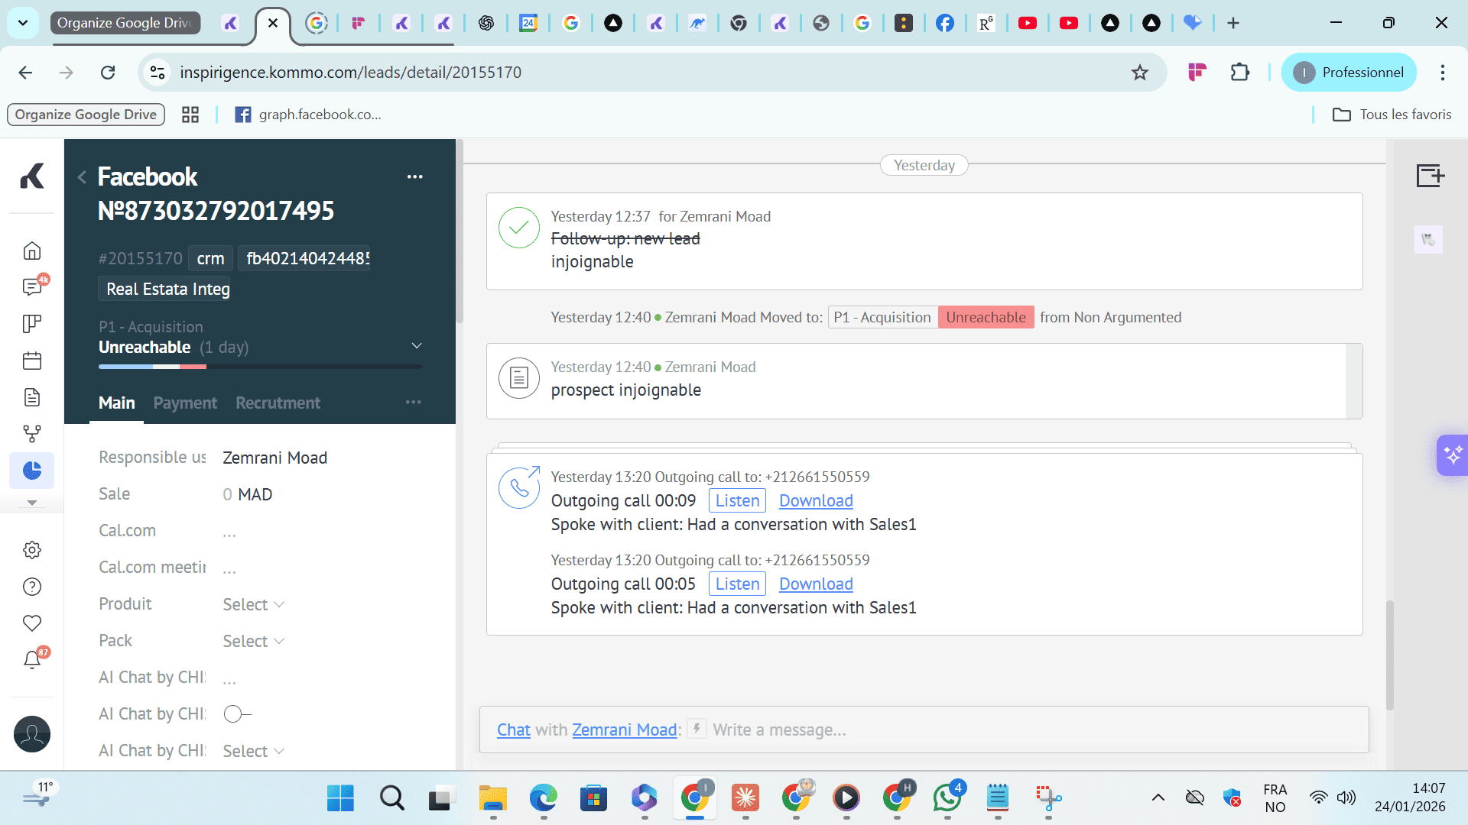Switch to the Recrutment tab
The image size is (1468, 825).
tap(278, 403)
